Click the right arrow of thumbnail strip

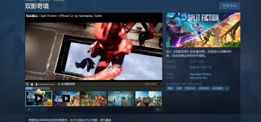click(158, 110)
